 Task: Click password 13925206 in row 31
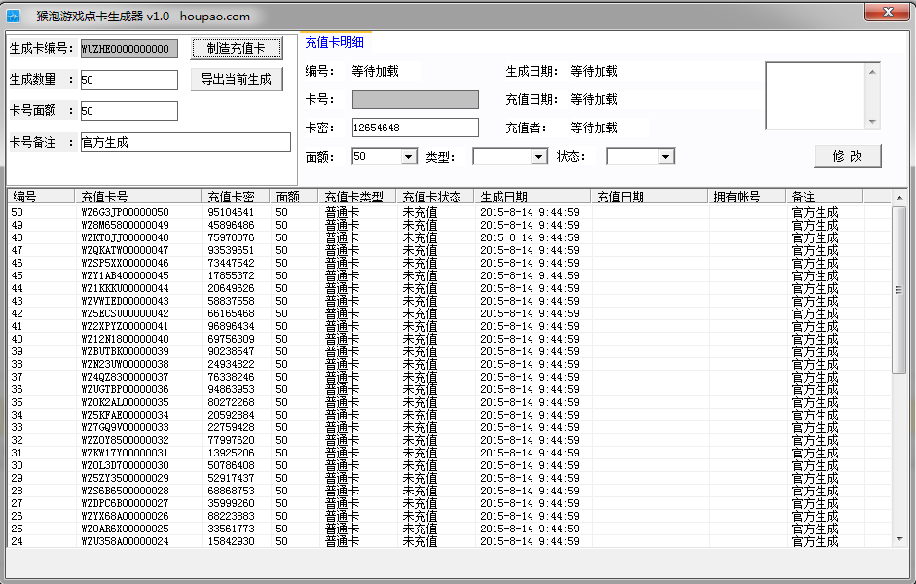pyautogui.click(x=231, y=453)
